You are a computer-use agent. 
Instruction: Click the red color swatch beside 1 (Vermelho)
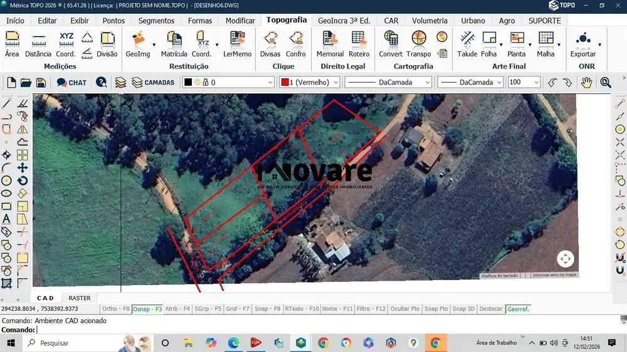tap(285, 82)
